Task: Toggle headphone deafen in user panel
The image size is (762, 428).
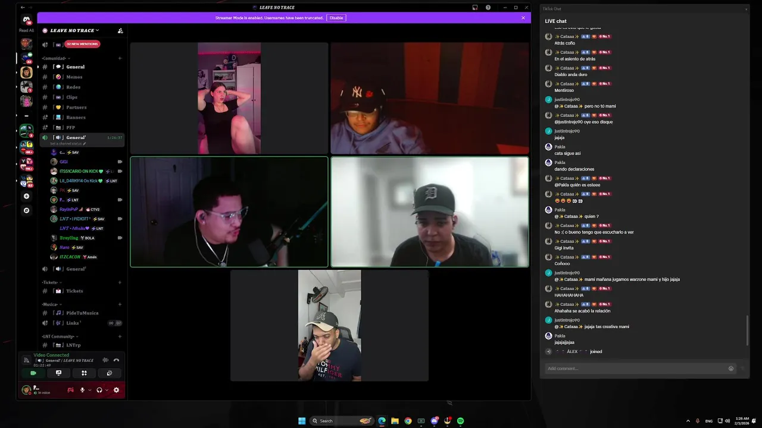Action: (x=99, y=390)
